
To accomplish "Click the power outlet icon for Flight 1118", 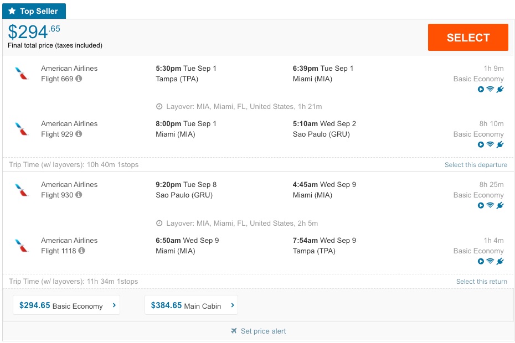I will coord(500,261).
